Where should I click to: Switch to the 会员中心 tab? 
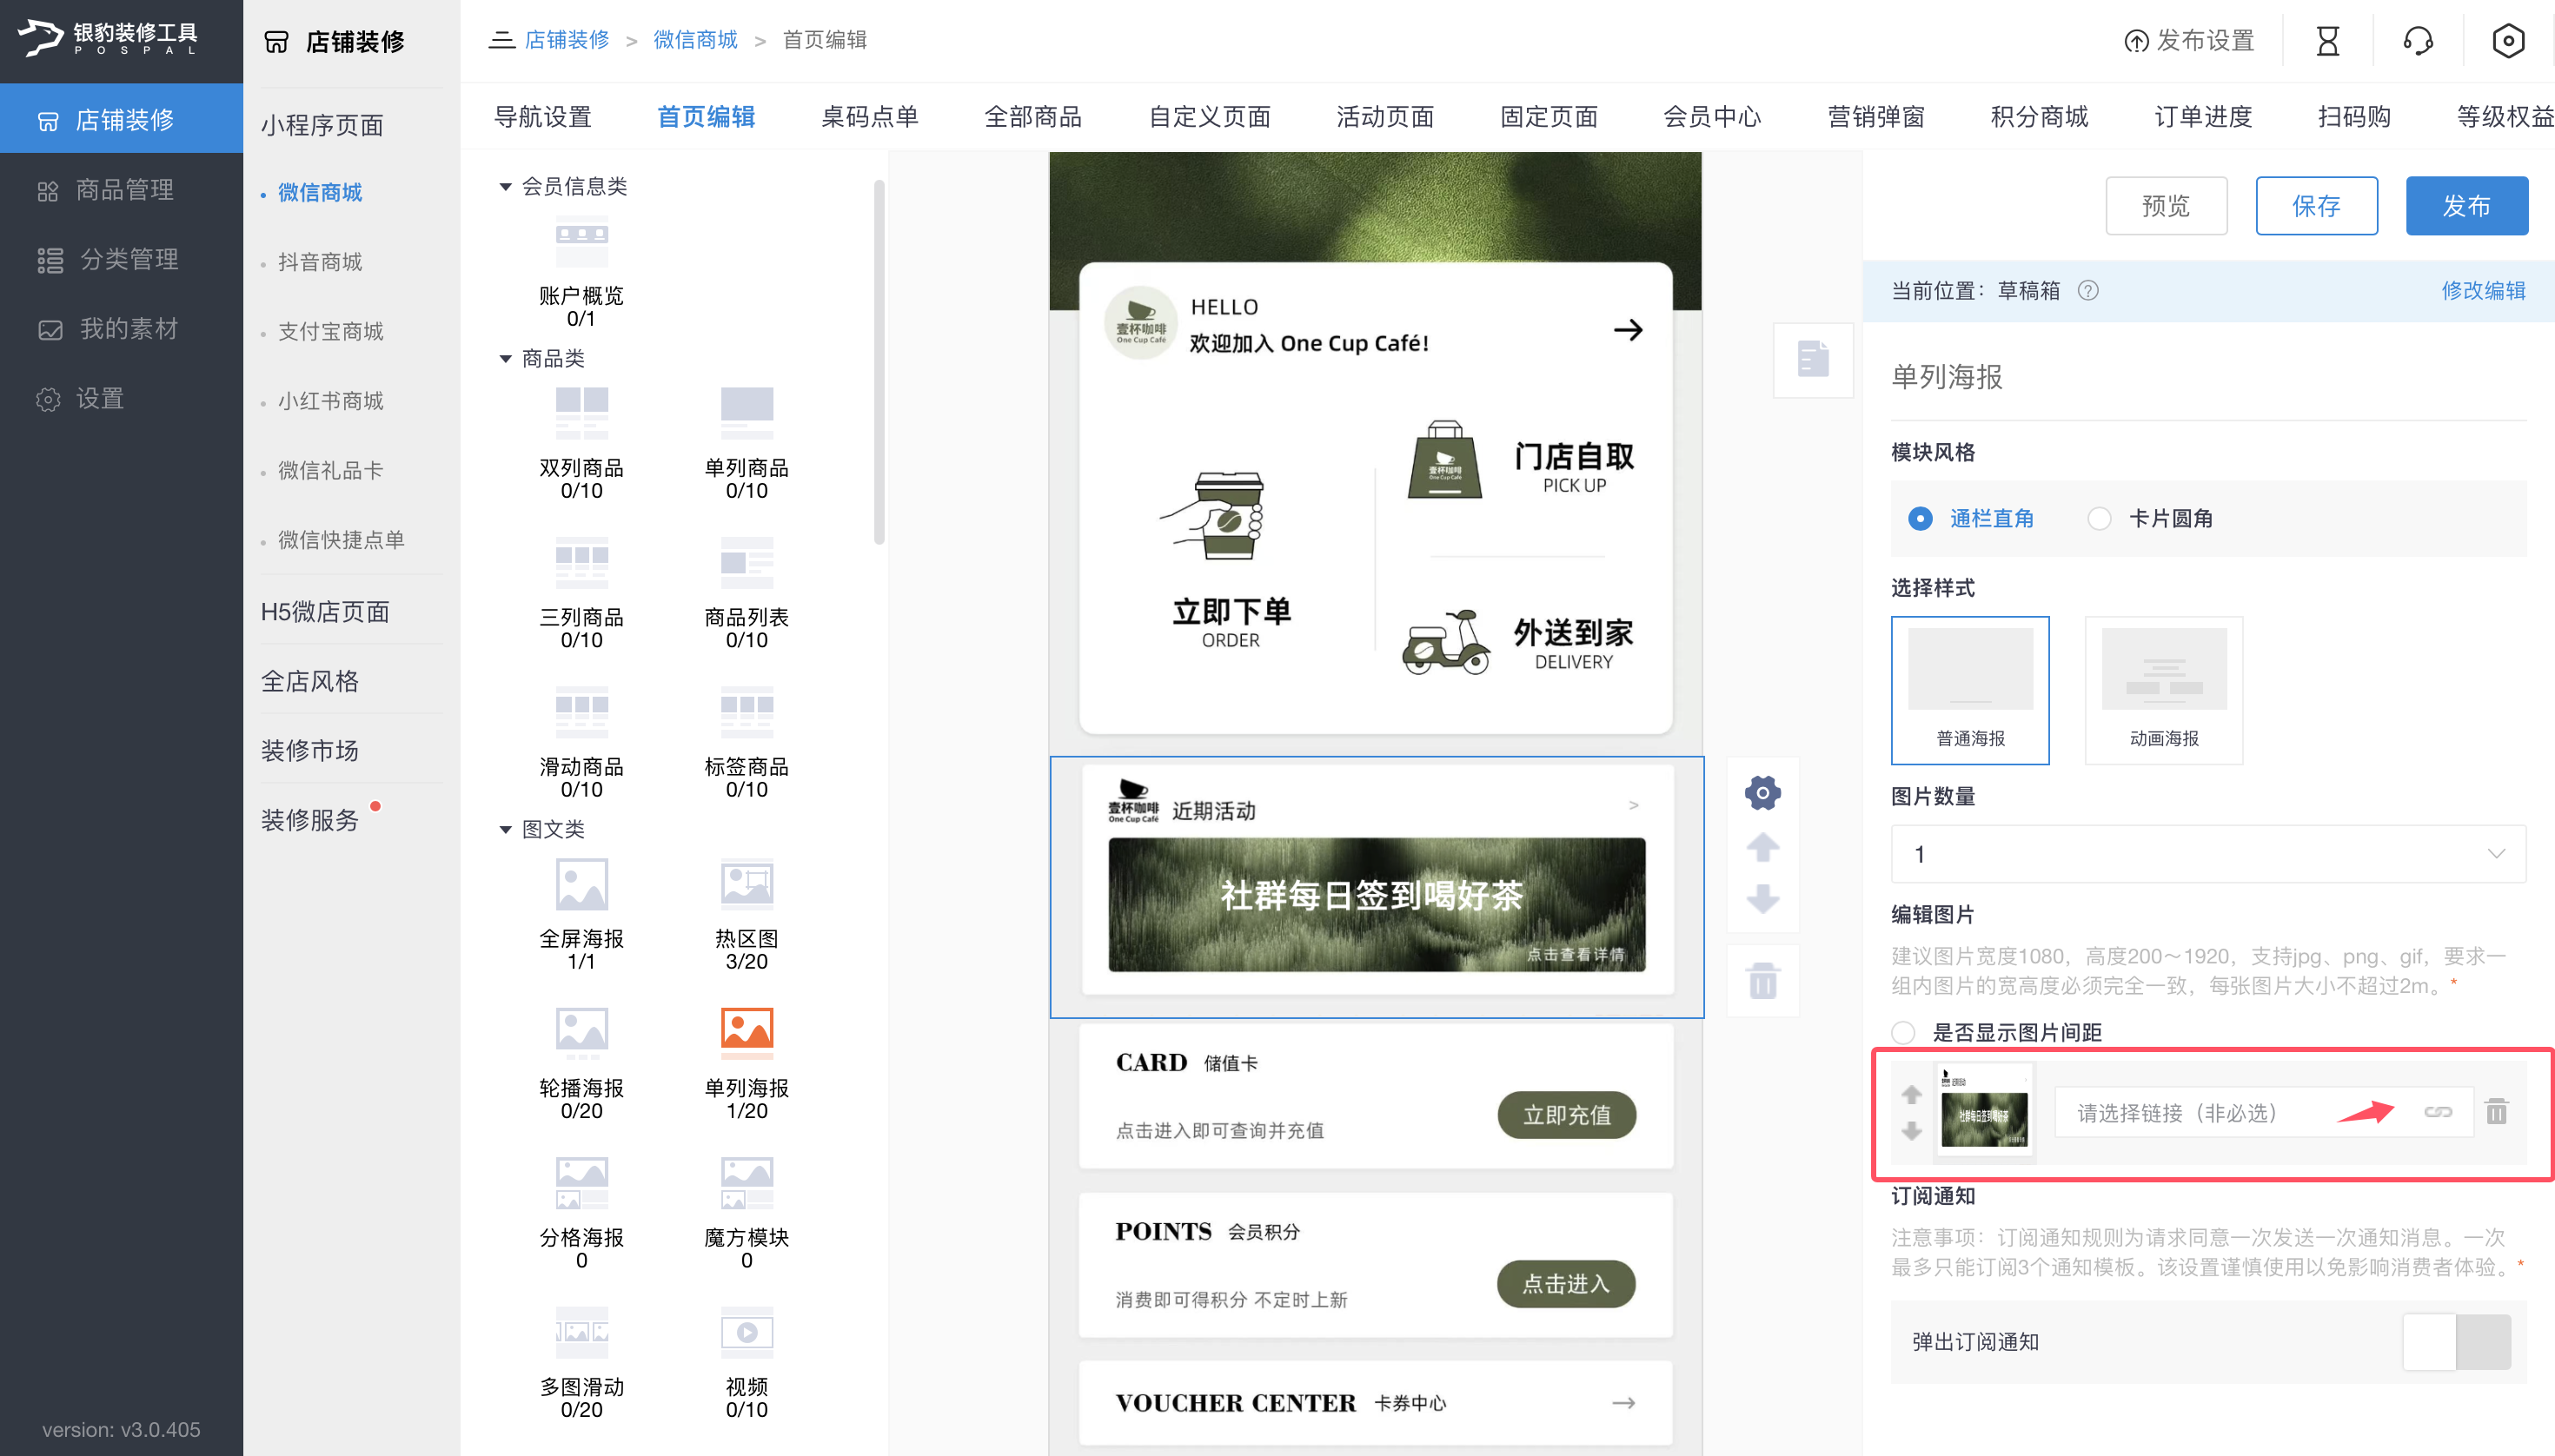tap(1712, 117)
